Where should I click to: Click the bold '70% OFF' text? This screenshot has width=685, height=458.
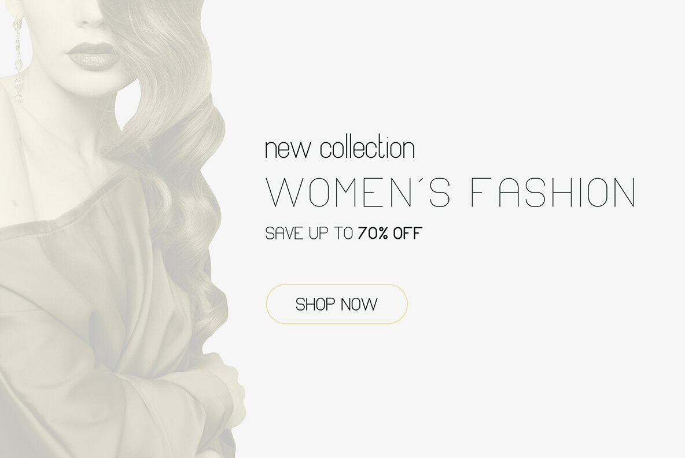click(390, 233)
